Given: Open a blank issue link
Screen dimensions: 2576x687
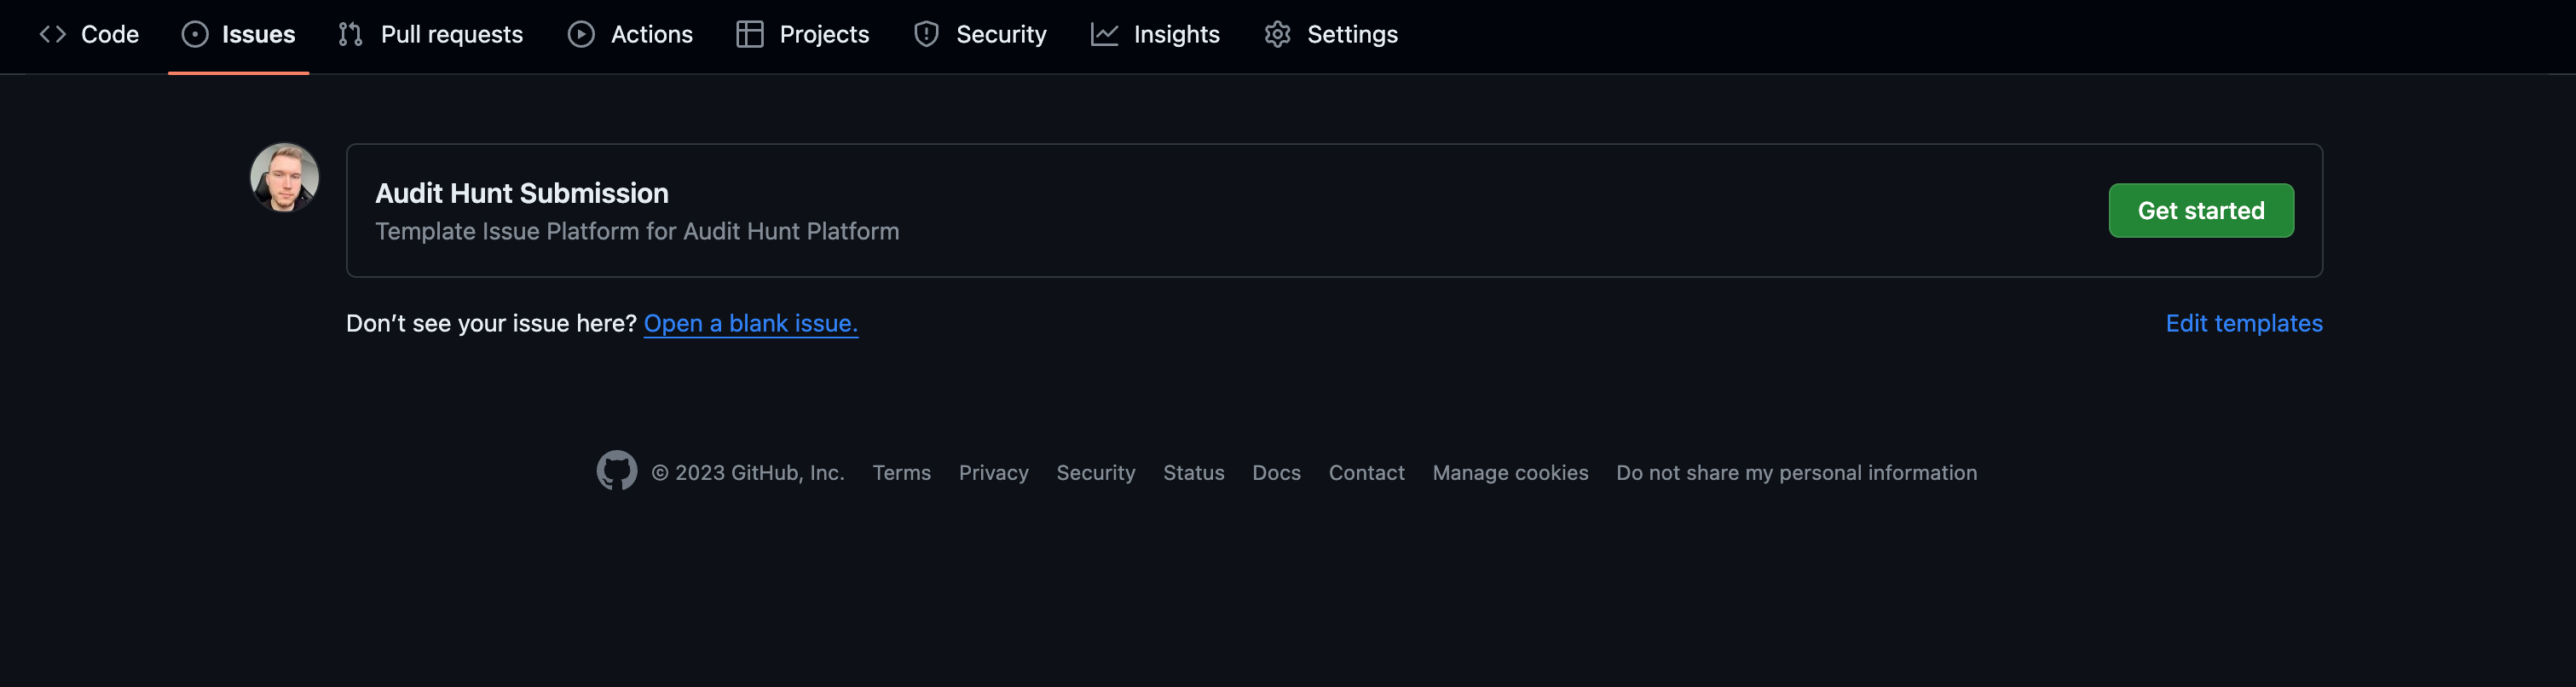Looking at the screenshot, I should point(750,323).
